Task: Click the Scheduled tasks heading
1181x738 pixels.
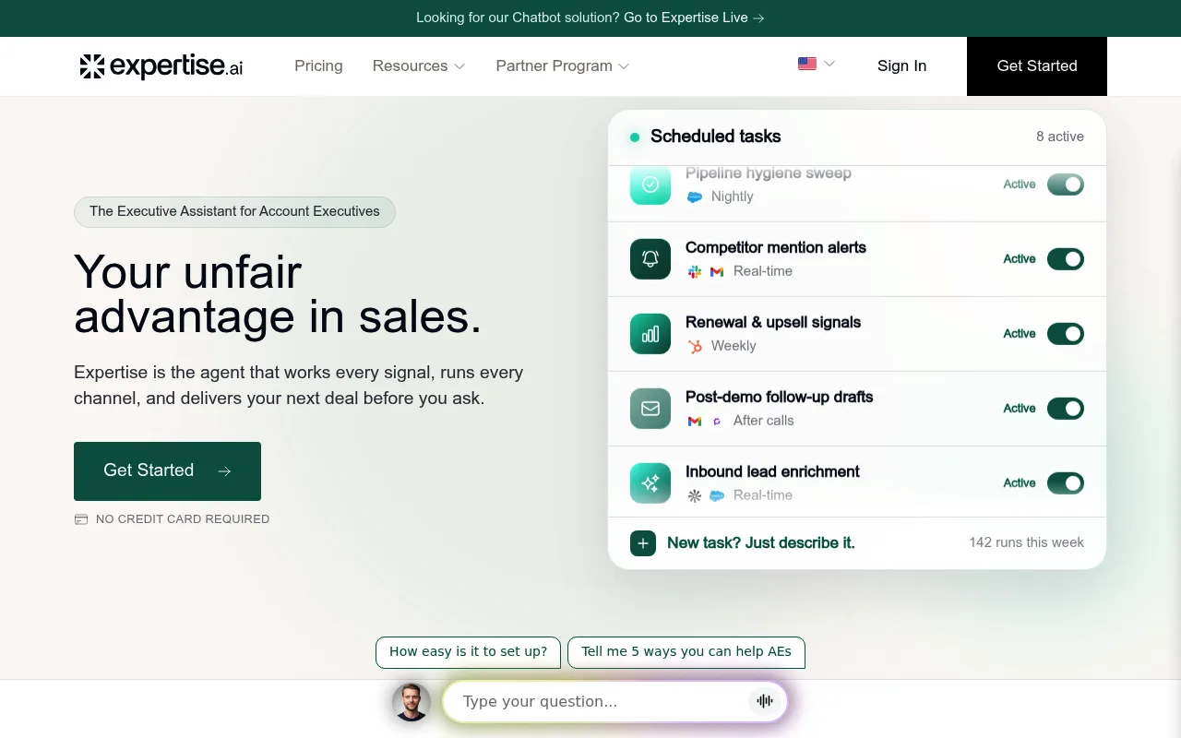Action: 716,137
